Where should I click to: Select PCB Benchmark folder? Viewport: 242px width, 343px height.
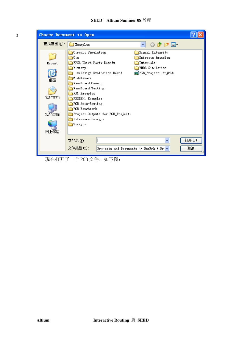pyautogui.click(x=83, y=109)
